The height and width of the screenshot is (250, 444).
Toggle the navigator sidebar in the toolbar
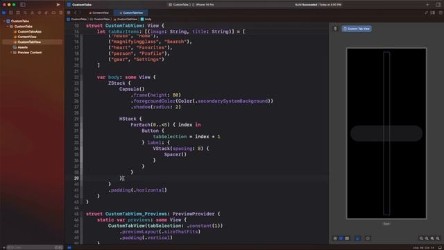pos(23,5)
